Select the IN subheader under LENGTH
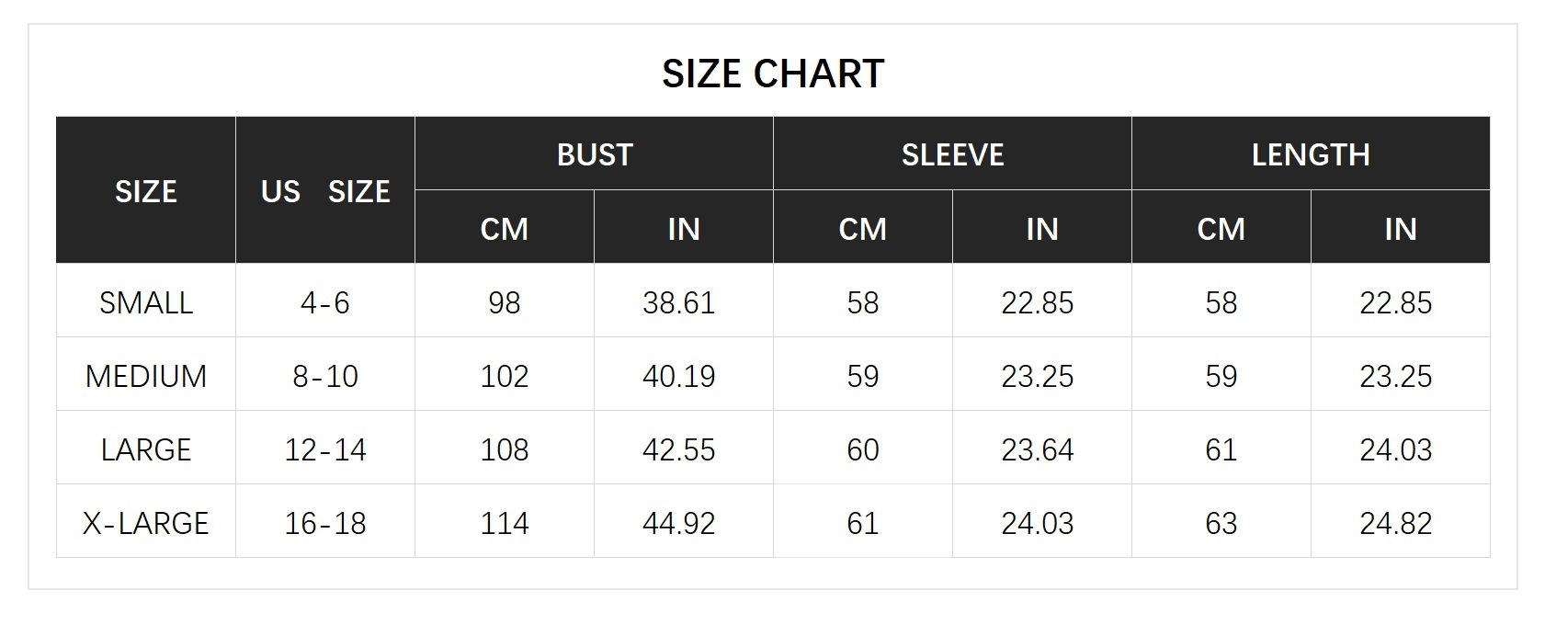 pos(1400,229)
